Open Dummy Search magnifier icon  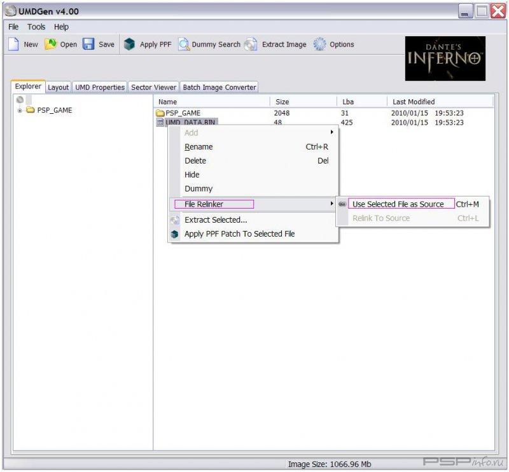point(184,45)
